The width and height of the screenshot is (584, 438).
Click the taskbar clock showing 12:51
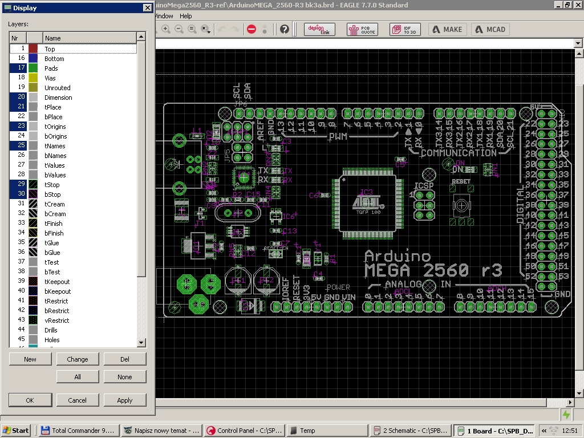[570, 431]
